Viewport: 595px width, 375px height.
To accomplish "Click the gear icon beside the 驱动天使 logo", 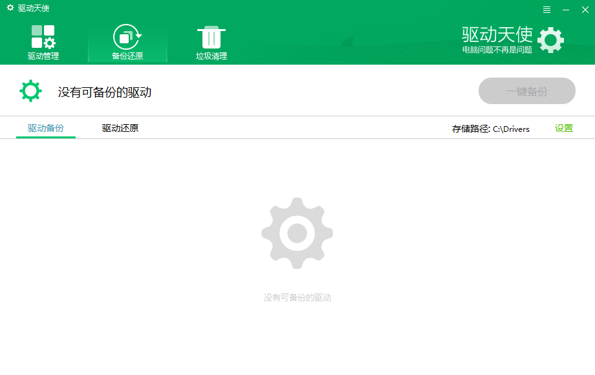I will click(x=551, y=40).
